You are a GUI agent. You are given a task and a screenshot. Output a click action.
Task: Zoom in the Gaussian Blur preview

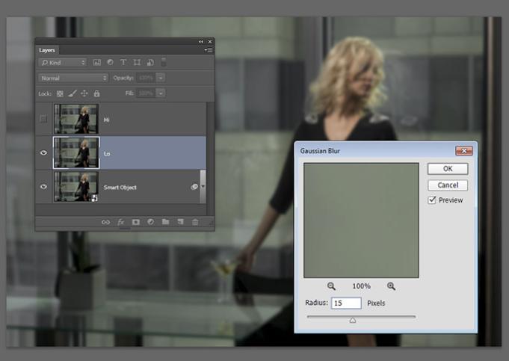point(391,286)
